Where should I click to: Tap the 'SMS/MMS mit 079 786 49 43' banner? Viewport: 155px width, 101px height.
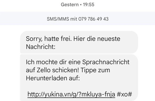(x=77, y=18)
